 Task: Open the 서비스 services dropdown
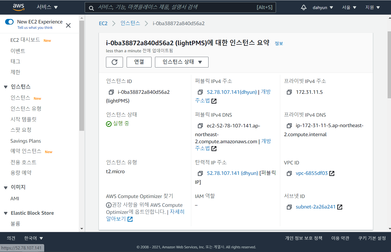coord(47,7)
